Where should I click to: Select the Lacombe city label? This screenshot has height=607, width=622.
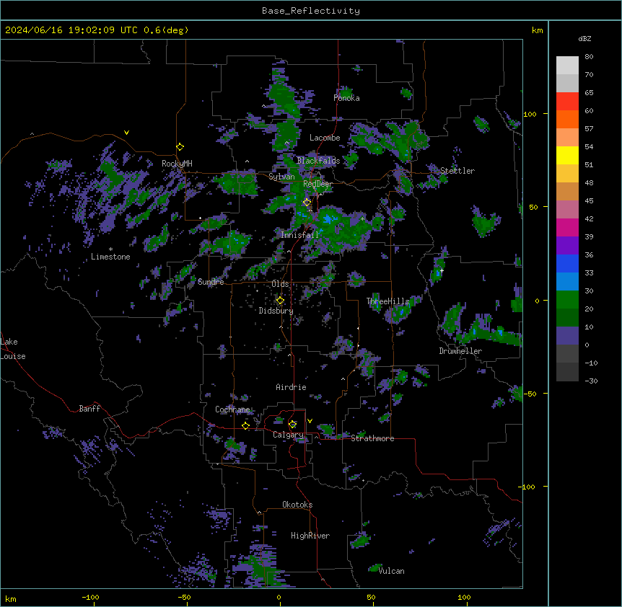pyautogui.click(x=325, y=138)
